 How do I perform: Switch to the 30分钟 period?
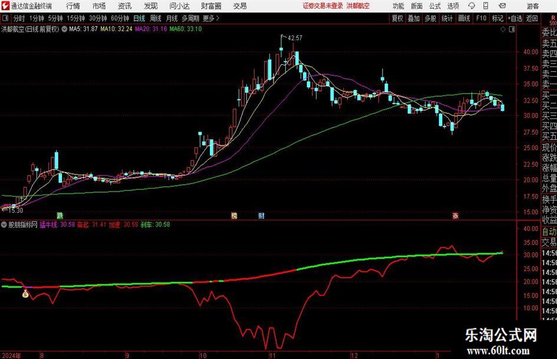[x=98, y=18]
